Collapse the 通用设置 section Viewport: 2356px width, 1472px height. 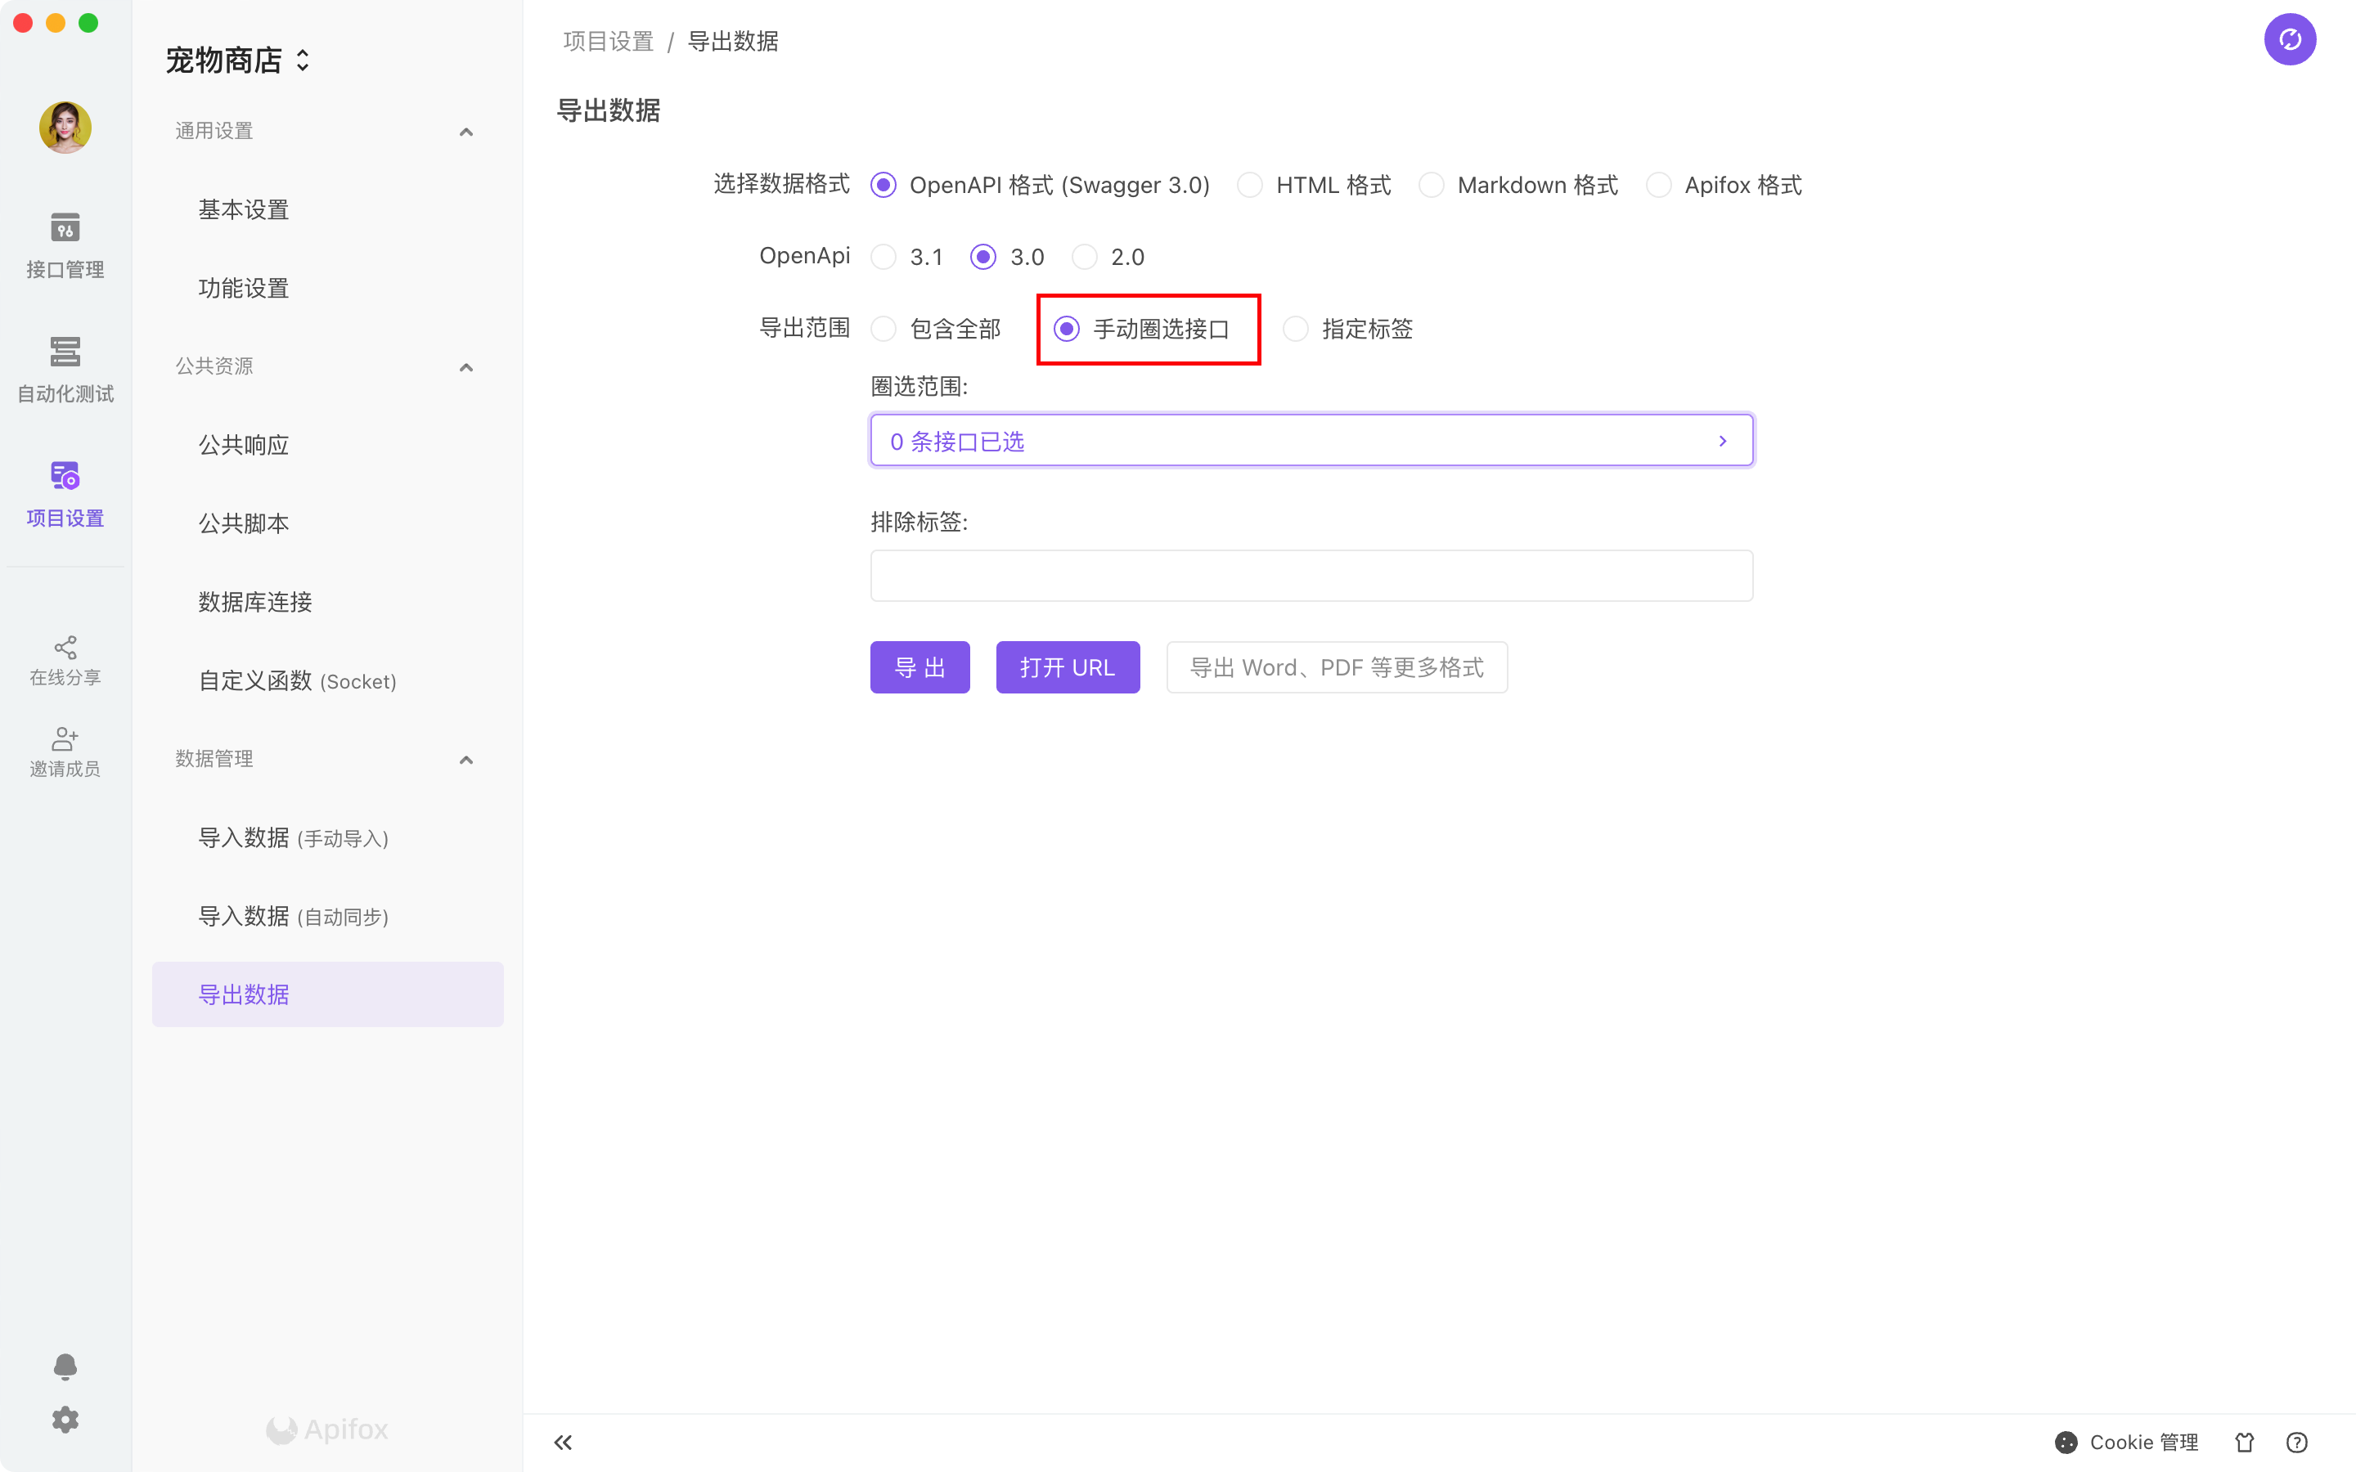pos(465,132)
